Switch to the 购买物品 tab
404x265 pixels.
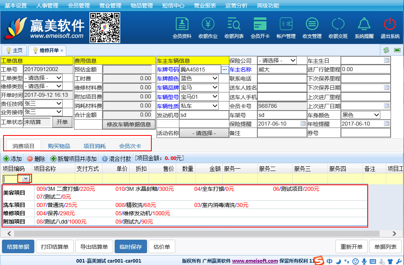tap(59, 146)
